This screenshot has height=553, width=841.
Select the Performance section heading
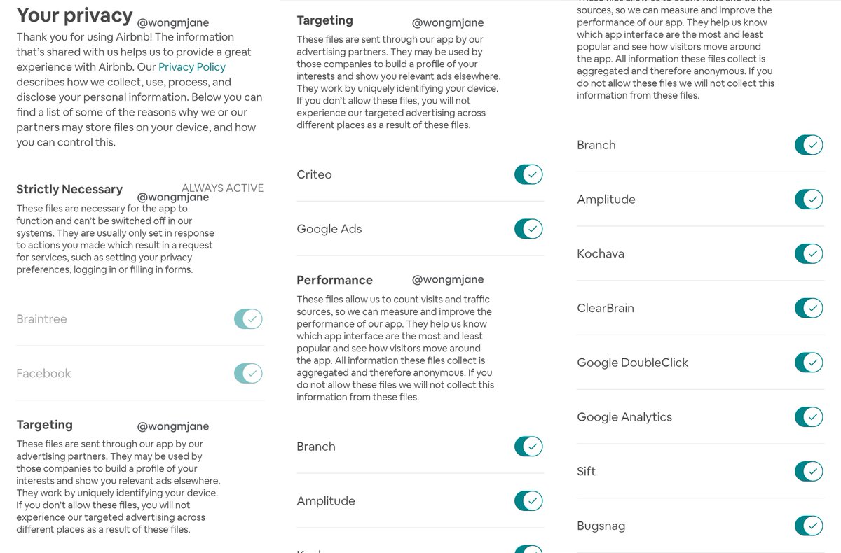pyautogui.click(x=334, y=280)
